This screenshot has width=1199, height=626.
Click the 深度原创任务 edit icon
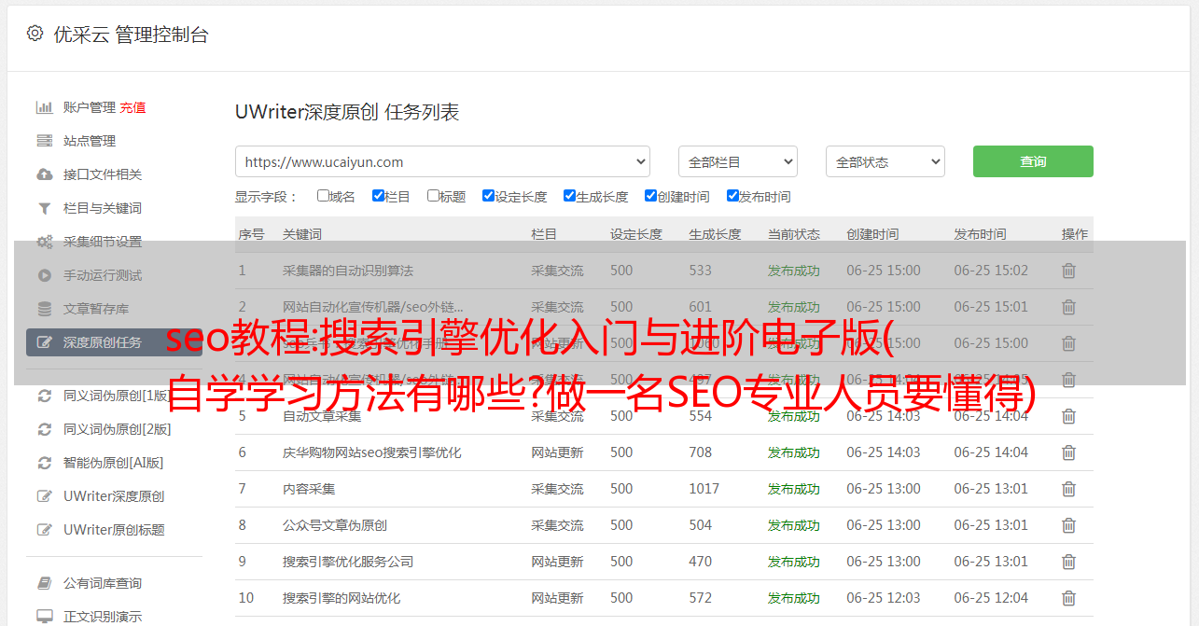coord(44,342)
